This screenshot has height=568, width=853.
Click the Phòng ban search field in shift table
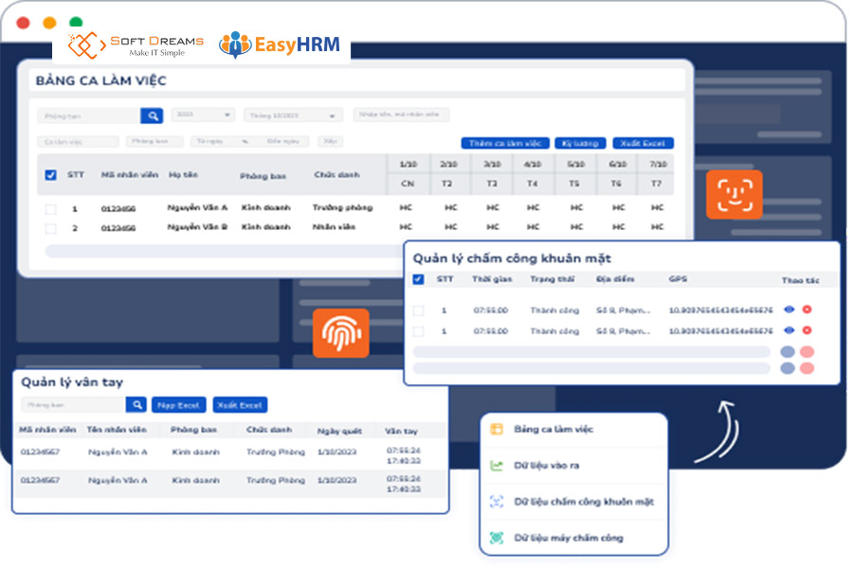point(89,115)
